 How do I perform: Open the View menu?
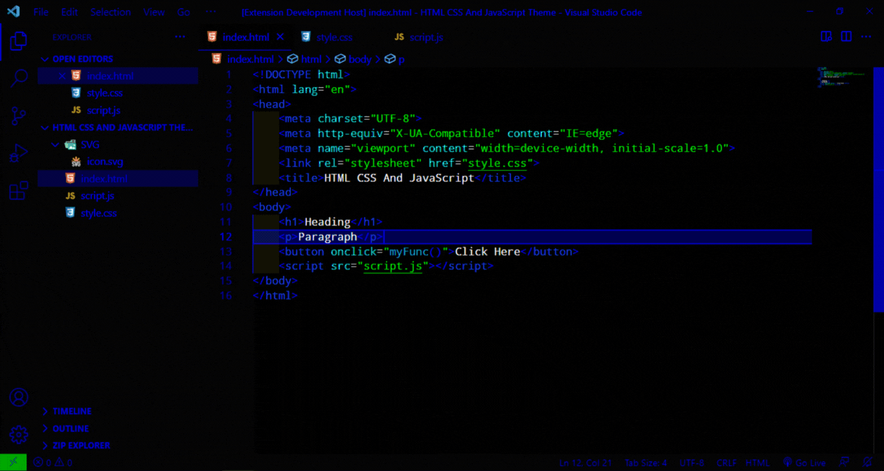point(154,12)
